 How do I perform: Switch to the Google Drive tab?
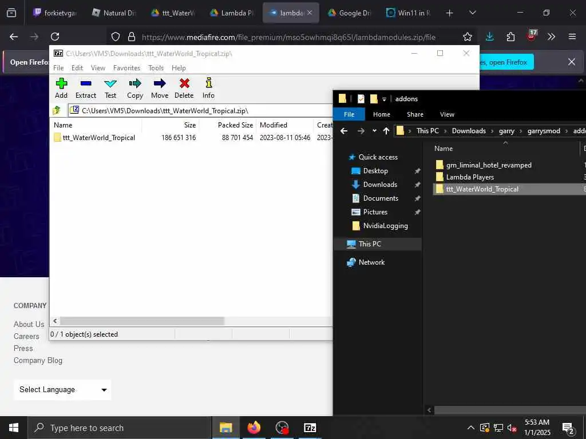pos(350,13)
